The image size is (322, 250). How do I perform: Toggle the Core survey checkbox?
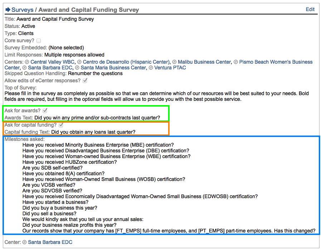point(39,41)
